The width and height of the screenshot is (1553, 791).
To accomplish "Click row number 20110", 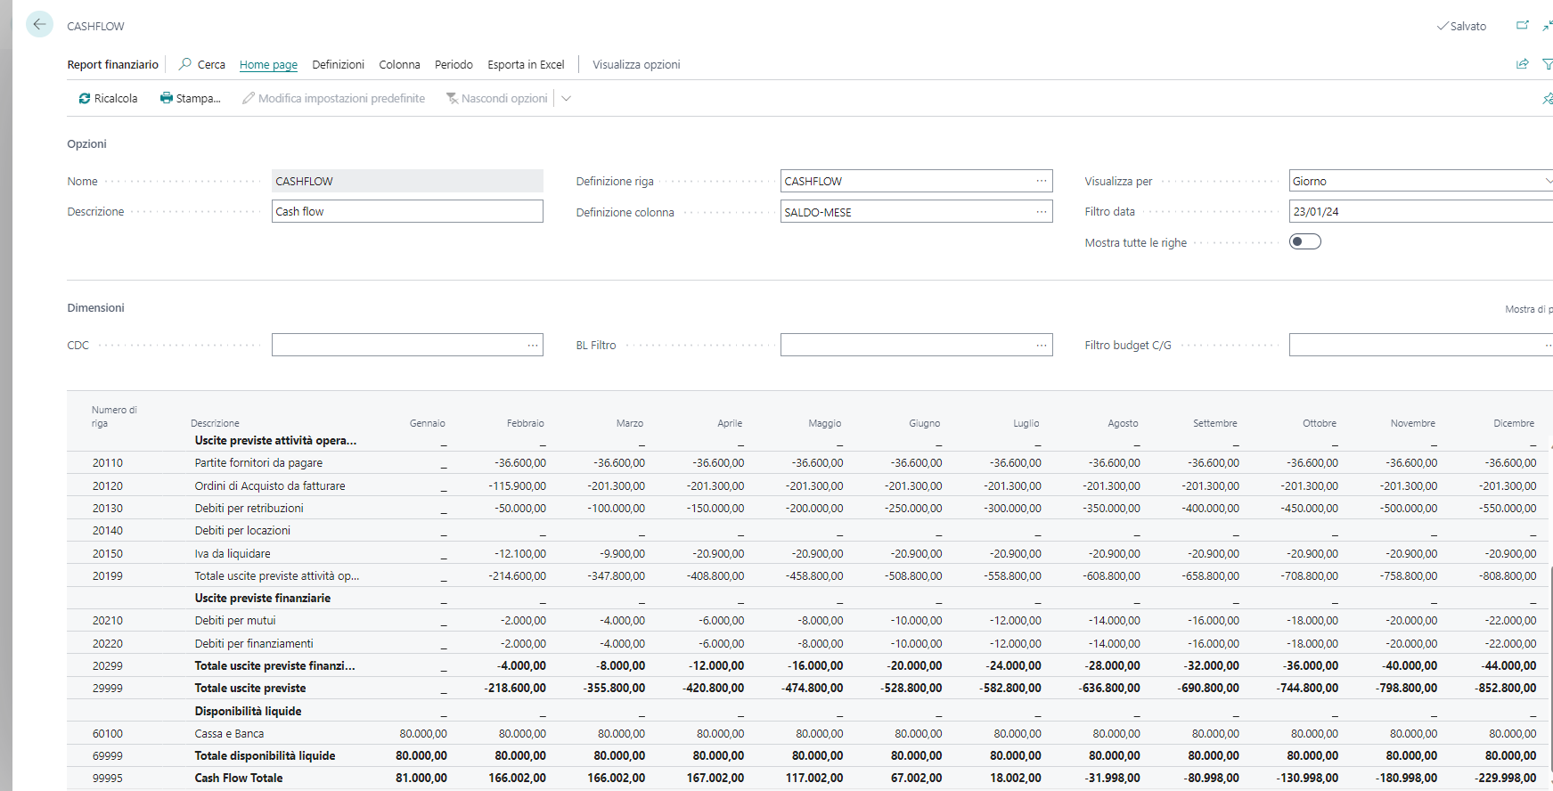I will [x=108, y=462].
